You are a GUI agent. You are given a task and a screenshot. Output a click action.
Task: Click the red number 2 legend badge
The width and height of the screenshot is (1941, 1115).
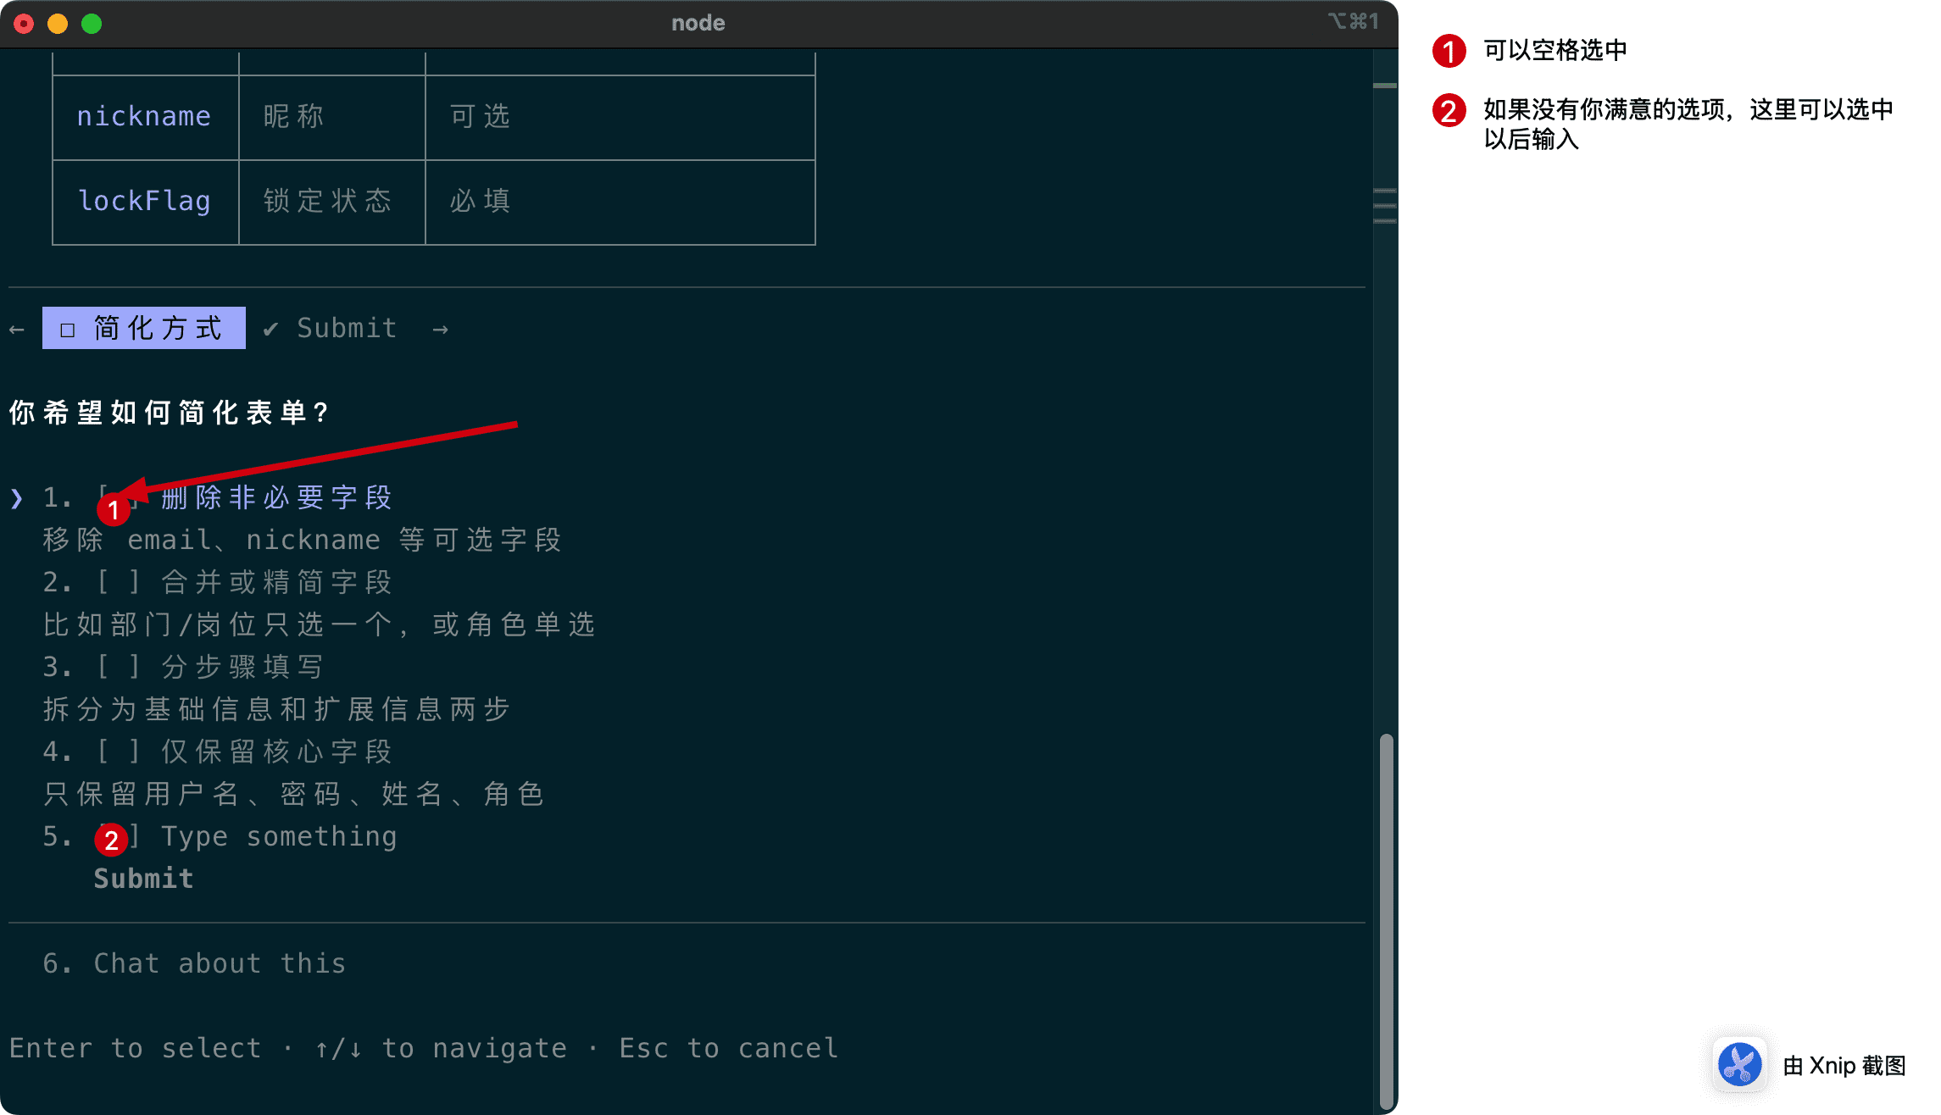coord(1449,110)
